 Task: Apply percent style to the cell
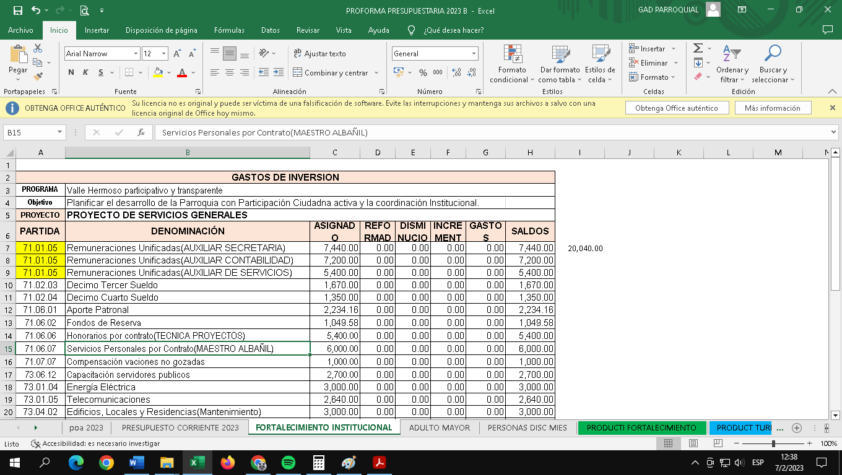423,73
